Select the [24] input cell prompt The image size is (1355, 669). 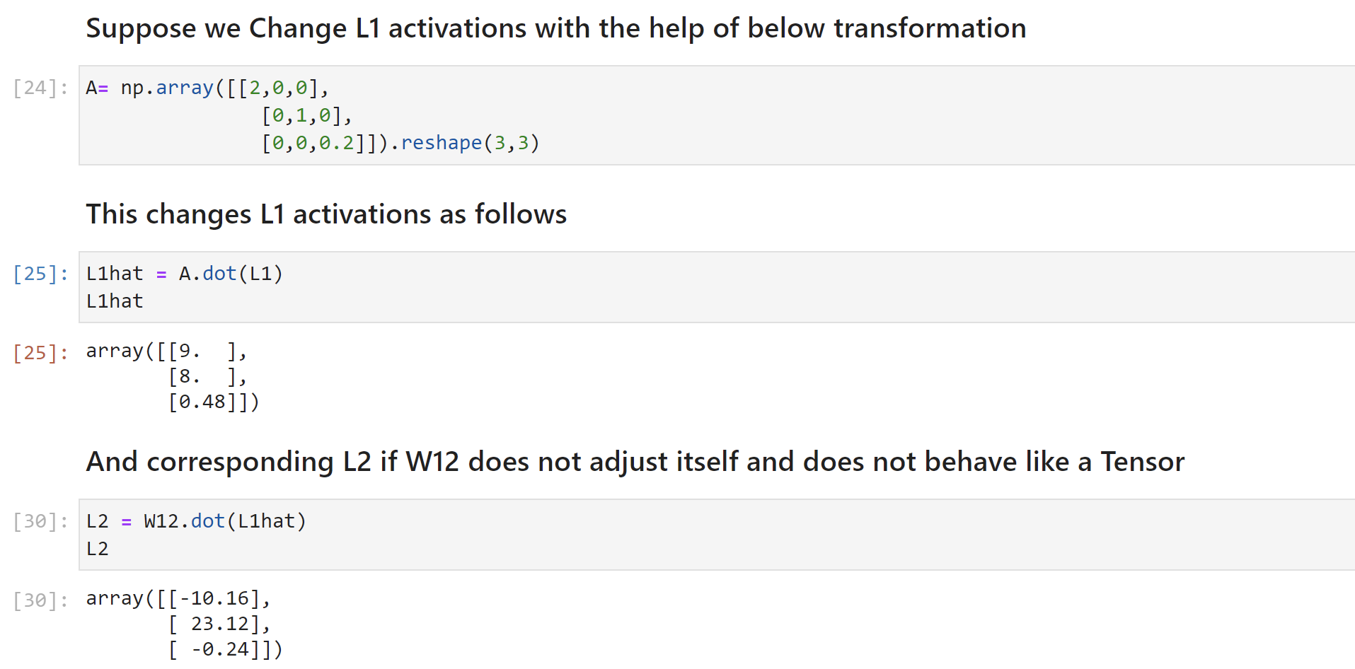40,88
